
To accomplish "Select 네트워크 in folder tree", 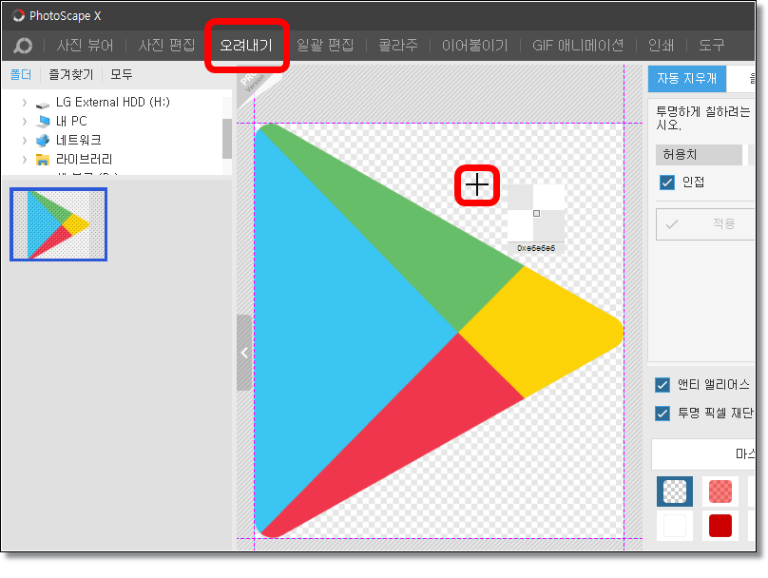I will pyautogui.click(x=78, y=141).
